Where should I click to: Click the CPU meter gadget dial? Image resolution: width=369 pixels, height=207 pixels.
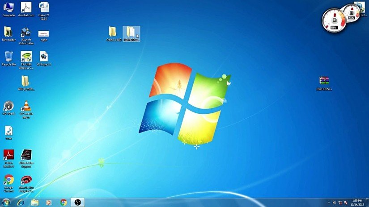334,20
